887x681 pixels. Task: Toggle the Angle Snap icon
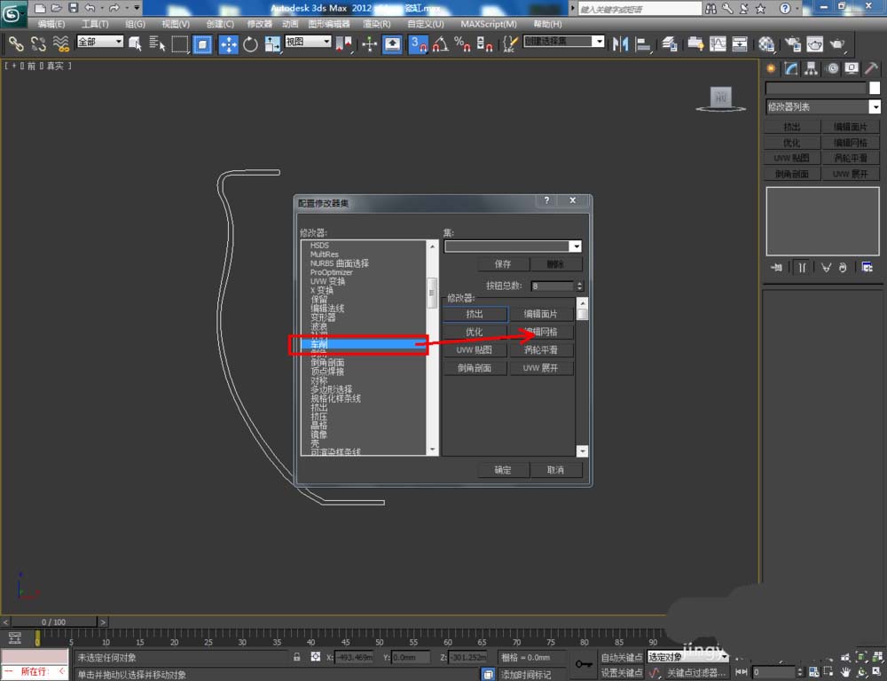(440, 43)
